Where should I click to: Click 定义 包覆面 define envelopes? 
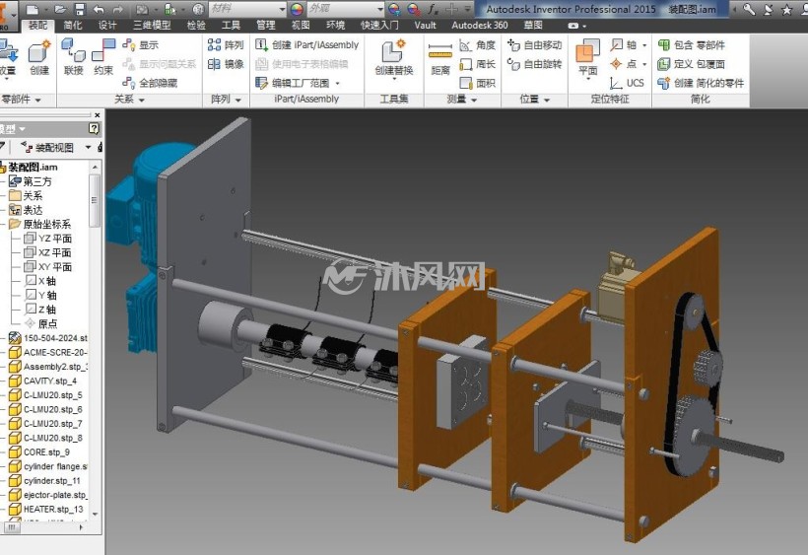[692, 64]
